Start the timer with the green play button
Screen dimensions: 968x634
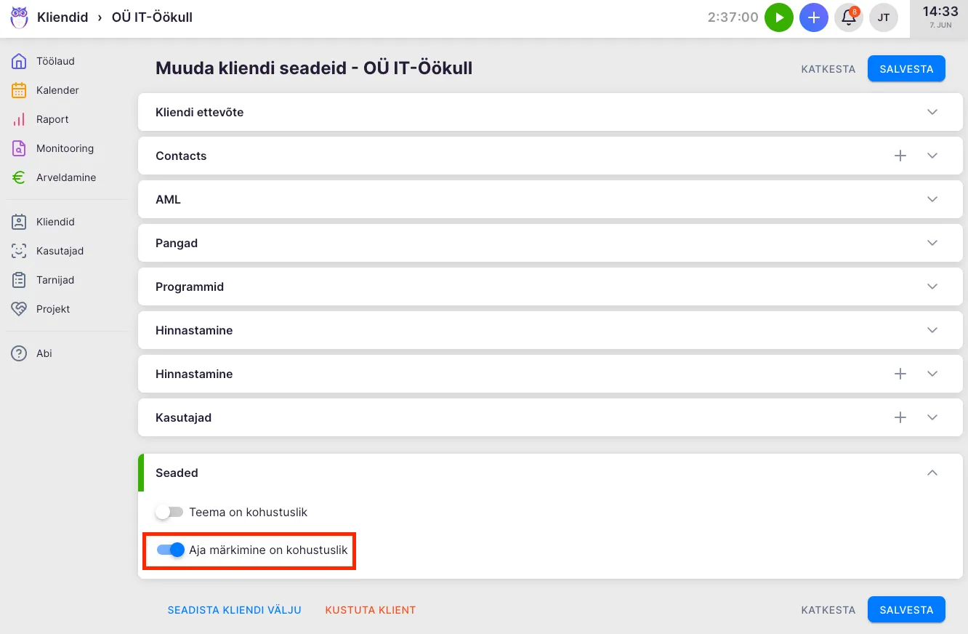click(779, 17)
